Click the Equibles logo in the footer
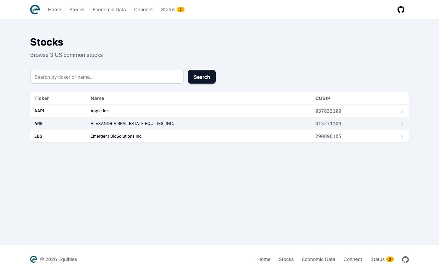 tap(33, 259)
